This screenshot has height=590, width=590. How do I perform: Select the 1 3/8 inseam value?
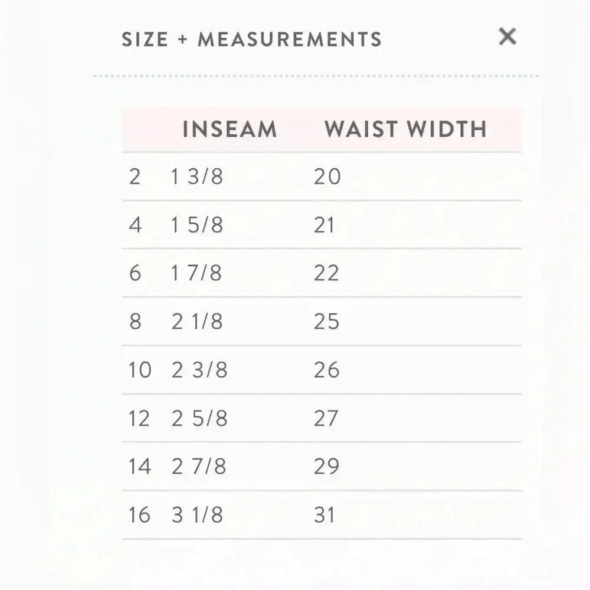[197, 176]
